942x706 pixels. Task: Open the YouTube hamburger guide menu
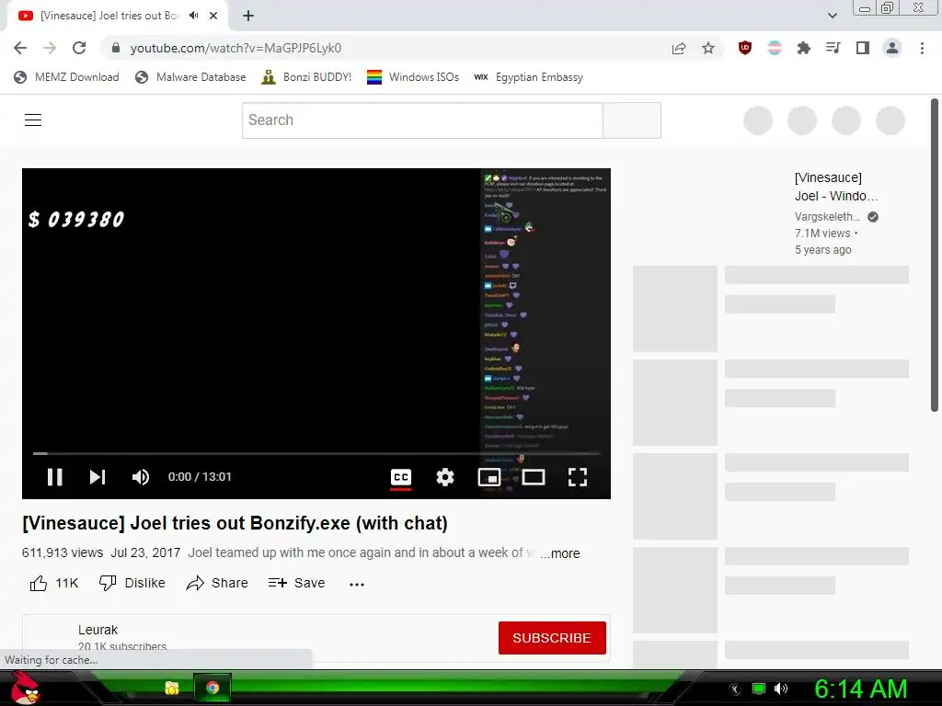[33, 120]
